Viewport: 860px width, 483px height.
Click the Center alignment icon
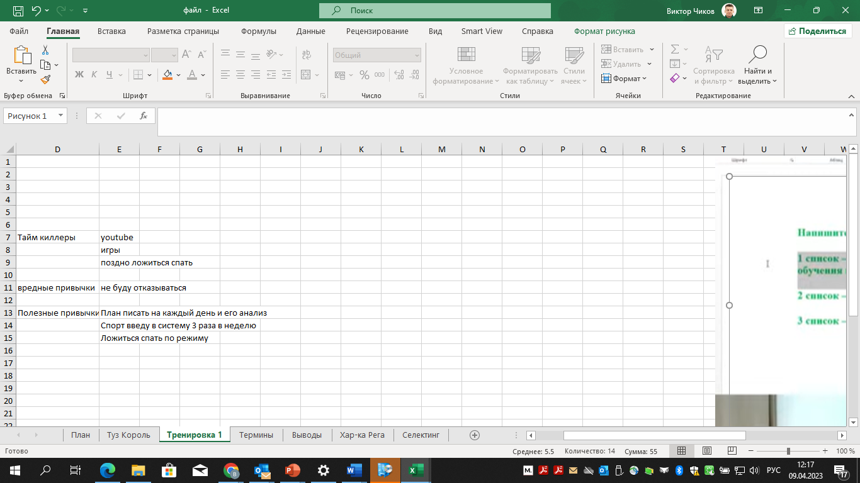(x=240, y=75)
